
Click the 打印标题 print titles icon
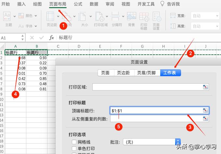coord(144,17)
